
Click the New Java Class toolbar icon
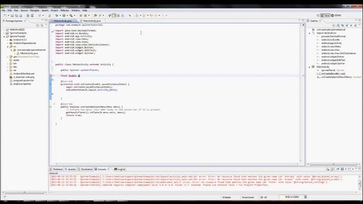pyautogui.click(x=86, y=15)
